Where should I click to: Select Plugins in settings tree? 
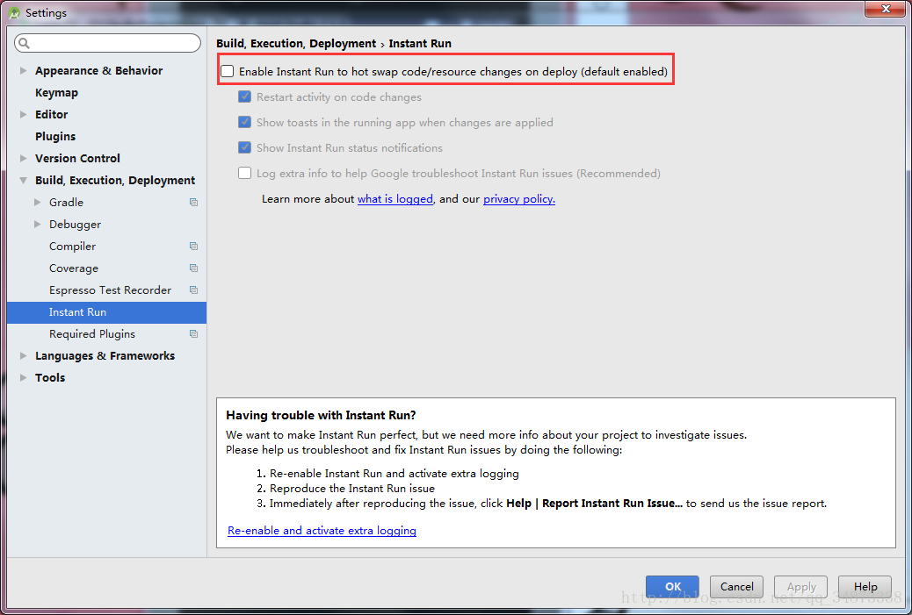55,137
